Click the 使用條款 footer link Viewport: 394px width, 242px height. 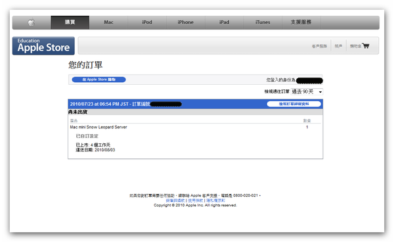pos(195,201)
